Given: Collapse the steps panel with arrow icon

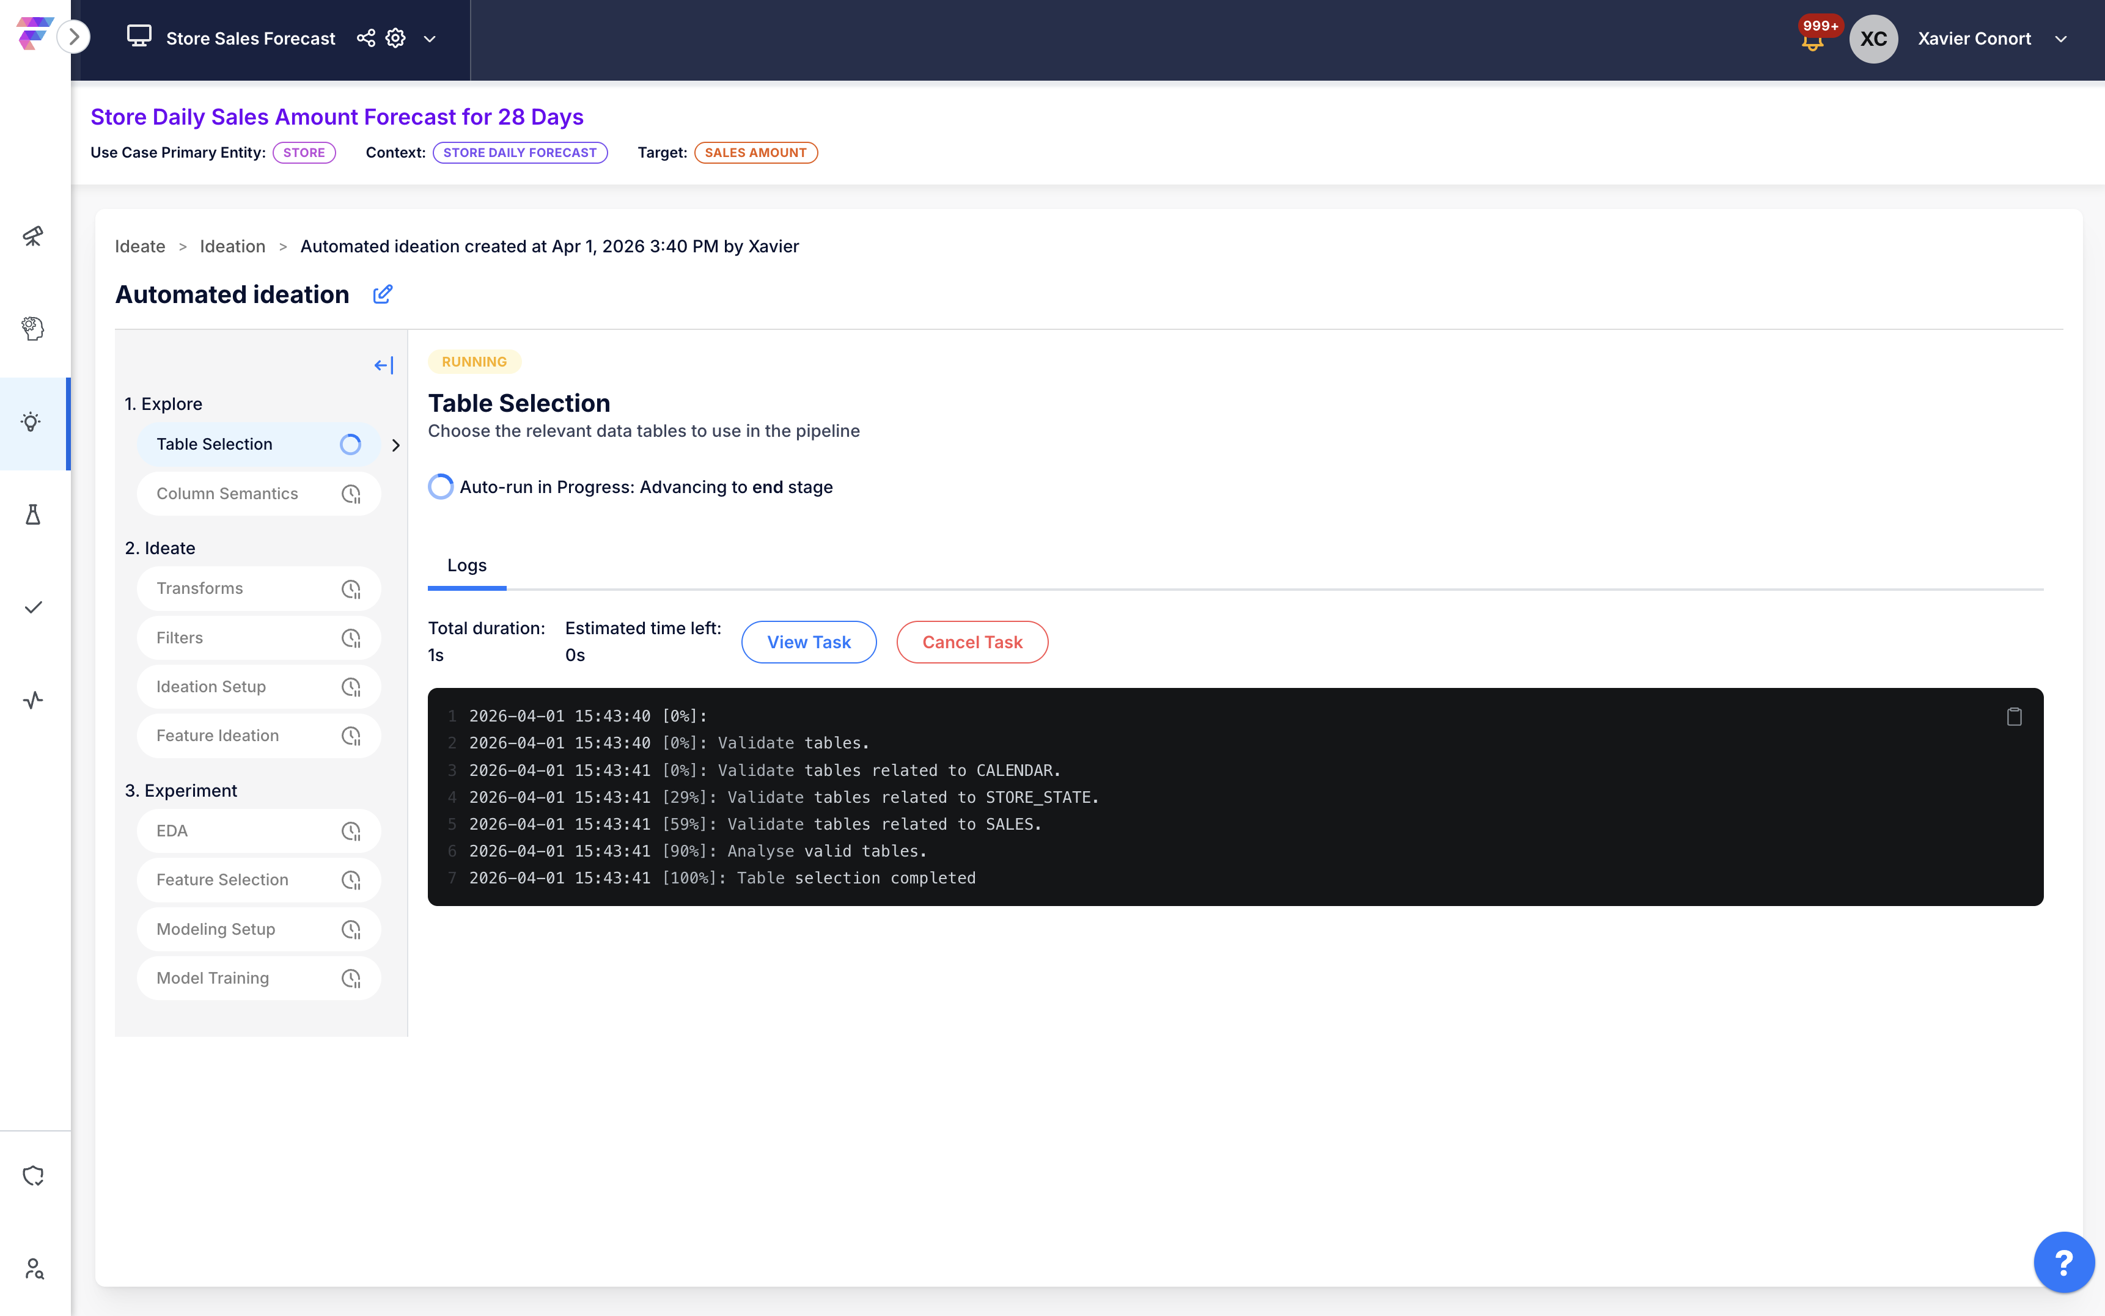Looking at the screenshot, I should click(383, 365).
